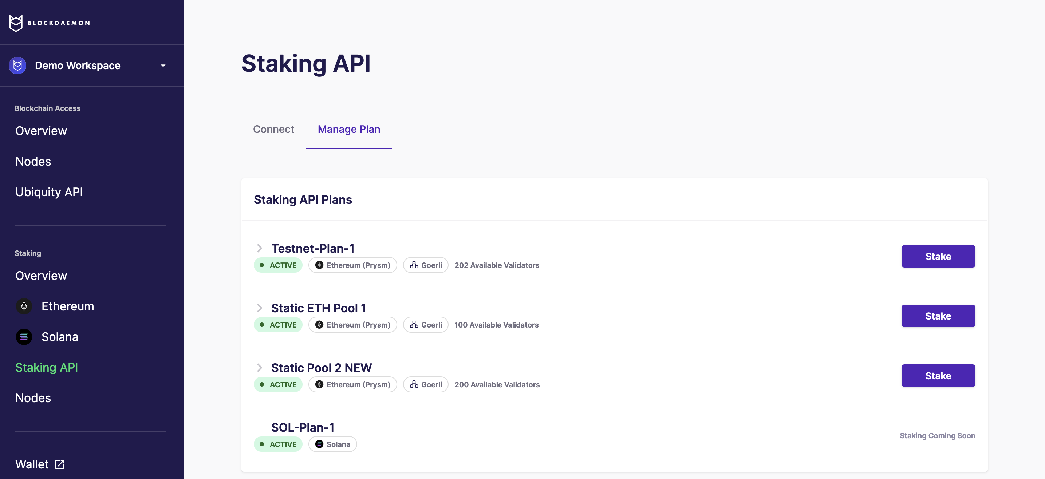1045x479 pixels.
Task: Open Ubiquity API in the sidebar
Action: tap(49, 192)
